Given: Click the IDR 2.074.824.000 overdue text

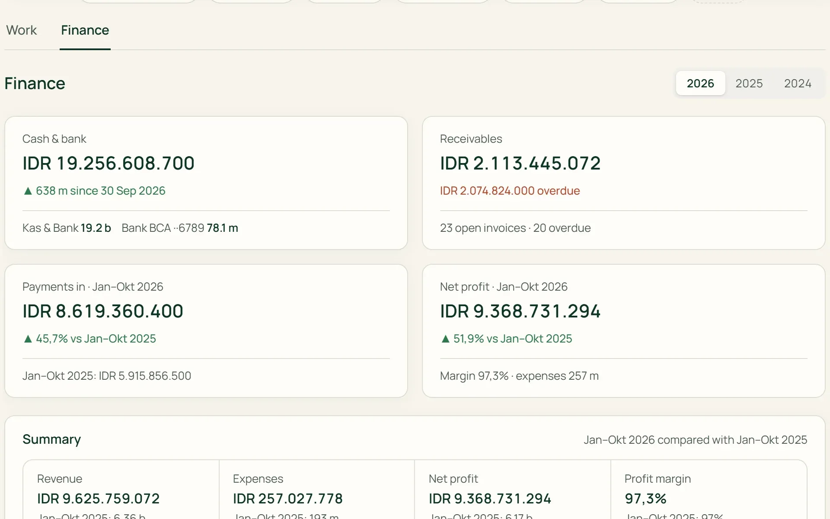Looking at the screenshot, I should tap(510, 191).
